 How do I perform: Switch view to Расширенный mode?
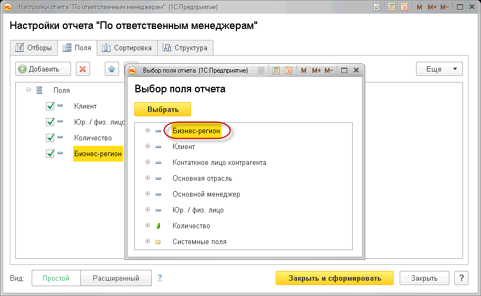tap(116, 278)
